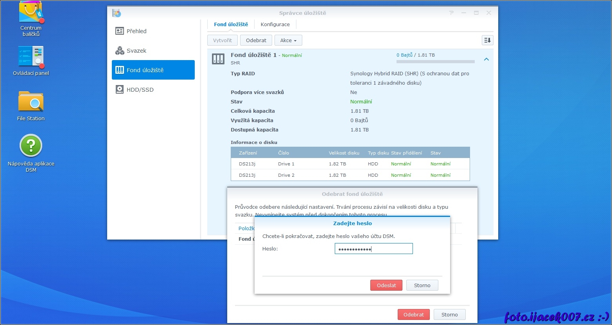Viewport: 612px width, 325px height.
Task: Click the storage pool disks icon
Action: 218,59
